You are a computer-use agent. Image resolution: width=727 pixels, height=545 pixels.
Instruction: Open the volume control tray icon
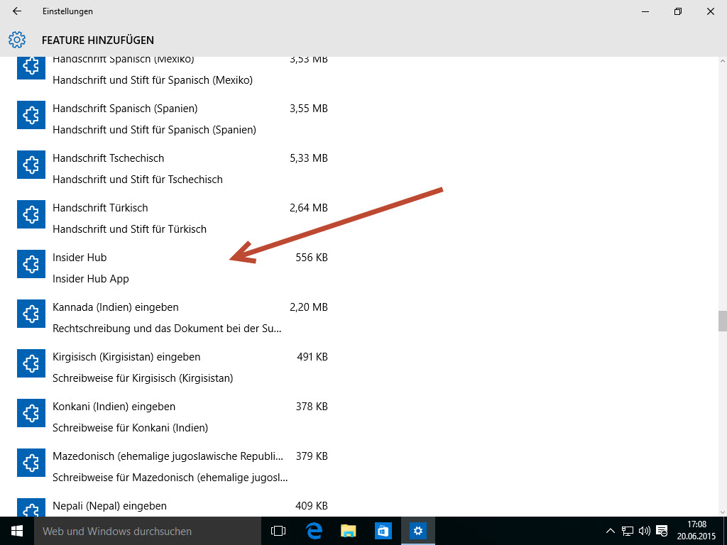click(645, 531)
